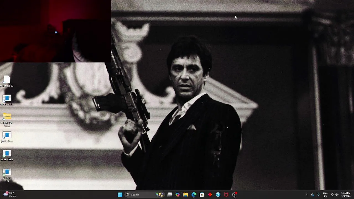354x199 pixels.
Task: Open the fabric-installer desktop shortcut
Action: point(7,100)
